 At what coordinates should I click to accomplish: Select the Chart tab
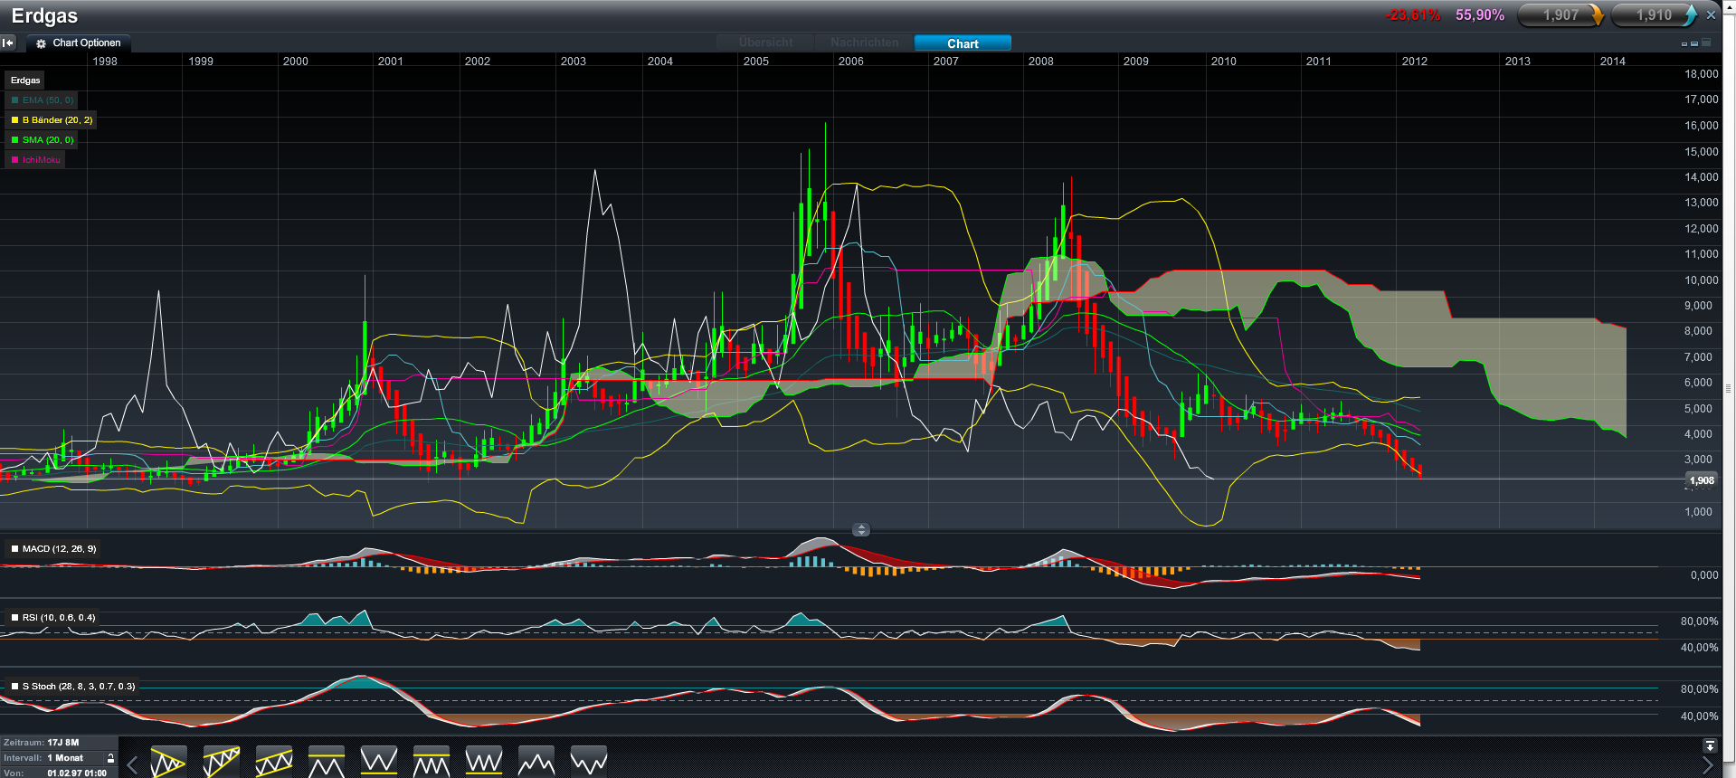[x=963, y=43]
